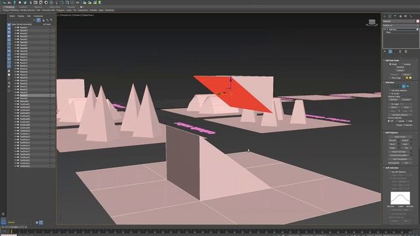The width and height of the screenshot is (420, 236).
Task: Open Extrude settings box beside Extrude
Action: [x=398, y=140]
